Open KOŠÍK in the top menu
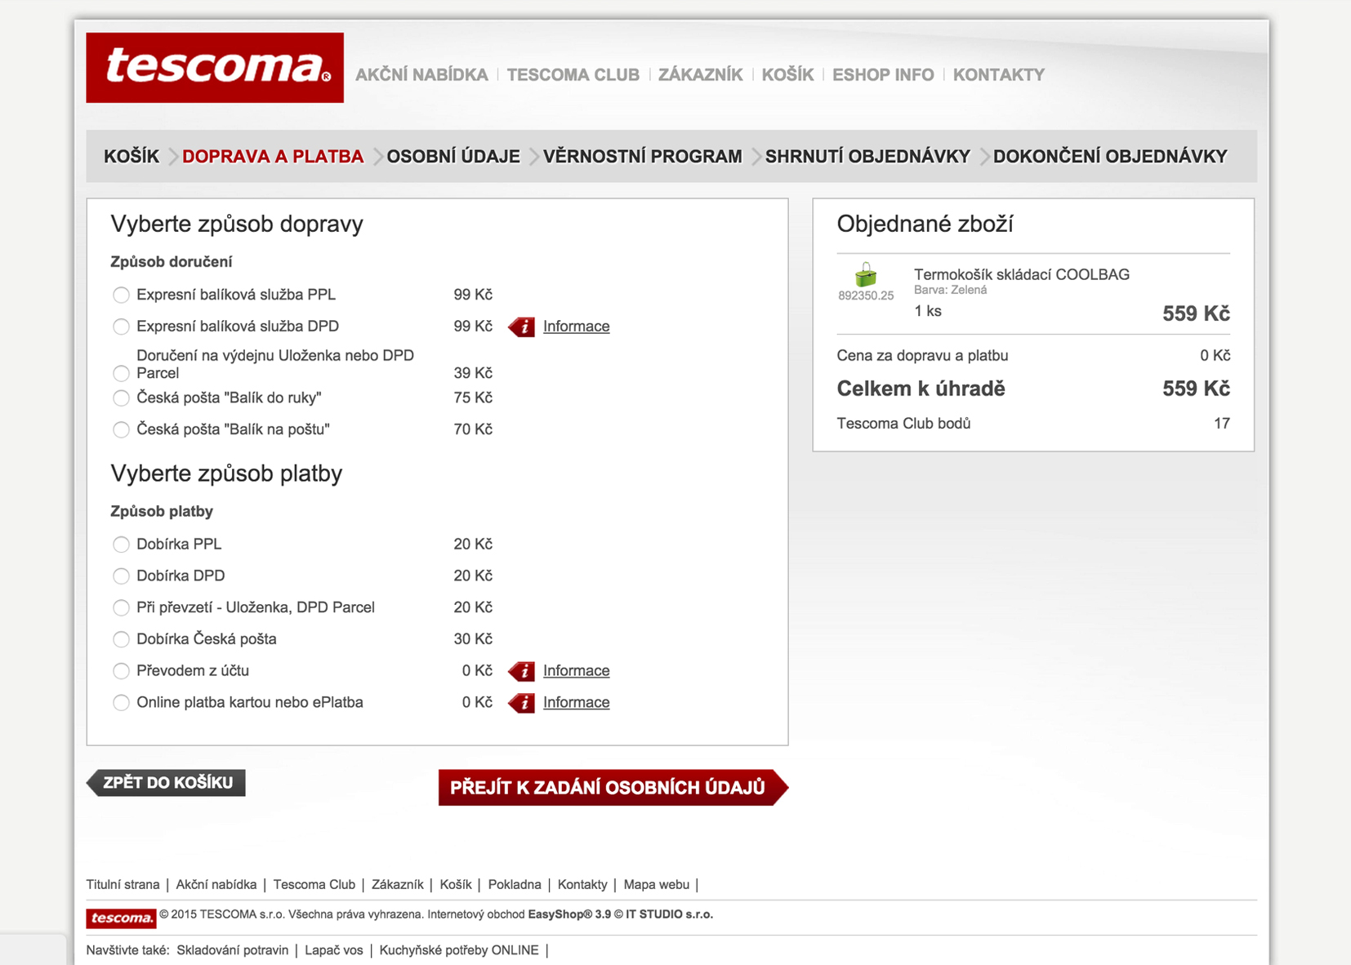This screenshot has width=1351, height=965. [787, 75]
